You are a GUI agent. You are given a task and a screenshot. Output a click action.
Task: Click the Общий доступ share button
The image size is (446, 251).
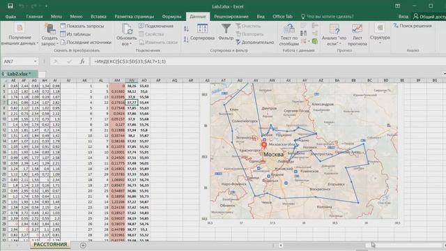point(429,17)
